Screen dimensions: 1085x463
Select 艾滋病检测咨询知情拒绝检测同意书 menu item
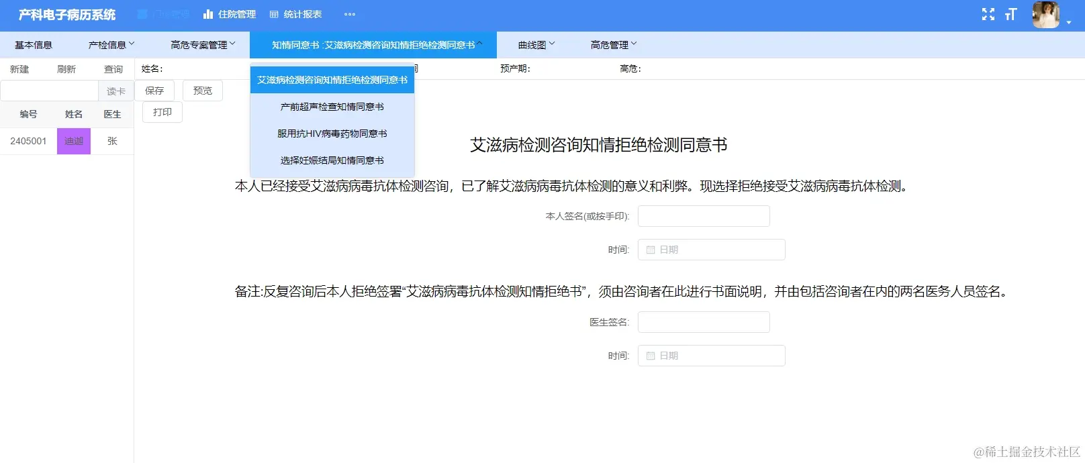pos(332,80)
